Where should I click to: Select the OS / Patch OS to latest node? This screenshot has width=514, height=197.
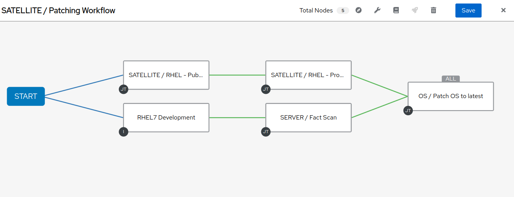(451, 96)
